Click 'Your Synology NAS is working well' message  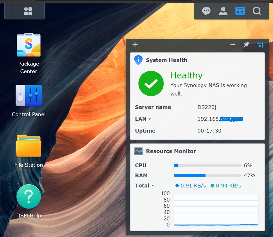click(208, 90)
